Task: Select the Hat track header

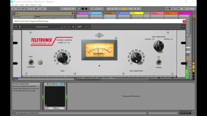Action: 95,13
